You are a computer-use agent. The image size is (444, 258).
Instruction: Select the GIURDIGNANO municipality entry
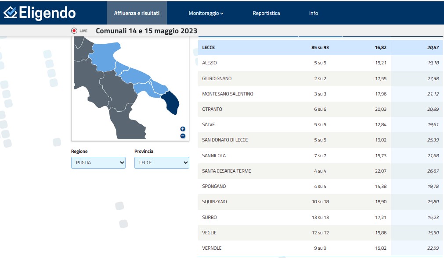(x=217, y=78)
